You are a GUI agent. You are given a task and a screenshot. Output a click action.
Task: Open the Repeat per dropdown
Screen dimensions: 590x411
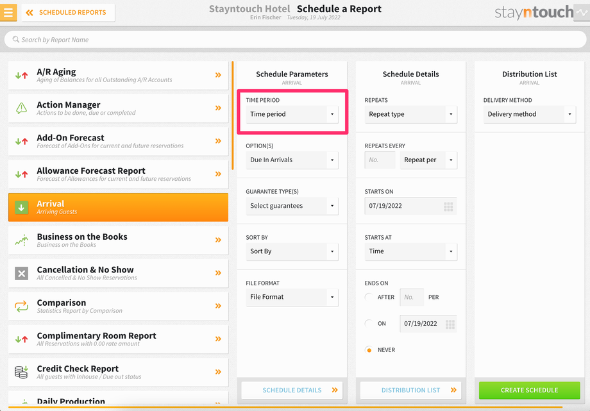point(428,160)
